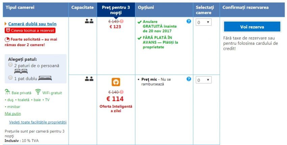Image resolution: width=287 pixels, height=145 pixels.
Task: Click the alarm clock icon in red badge
Action: pyautogui.click(x=8, y=31)
